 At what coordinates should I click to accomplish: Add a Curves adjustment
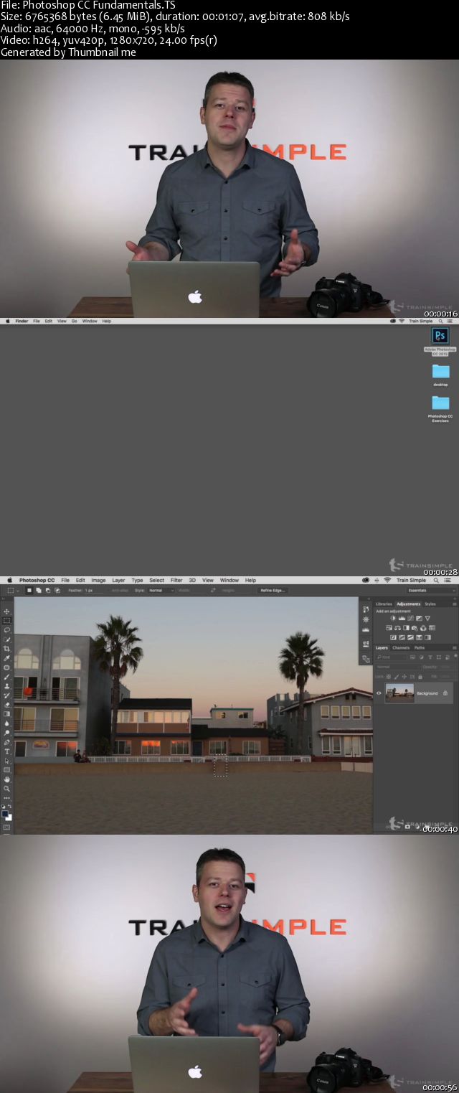point(410,619)
